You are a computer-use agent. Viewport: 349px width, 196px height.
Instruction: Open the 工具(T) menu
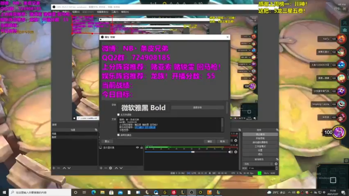(115, 12)
